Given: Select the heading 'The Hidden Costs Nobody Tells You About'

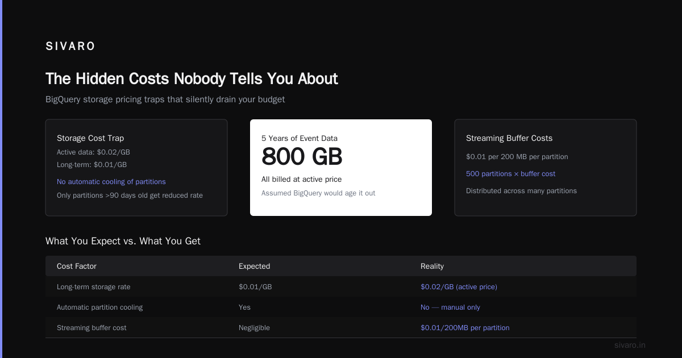Looking at the screenshot, I should point(192,78).
